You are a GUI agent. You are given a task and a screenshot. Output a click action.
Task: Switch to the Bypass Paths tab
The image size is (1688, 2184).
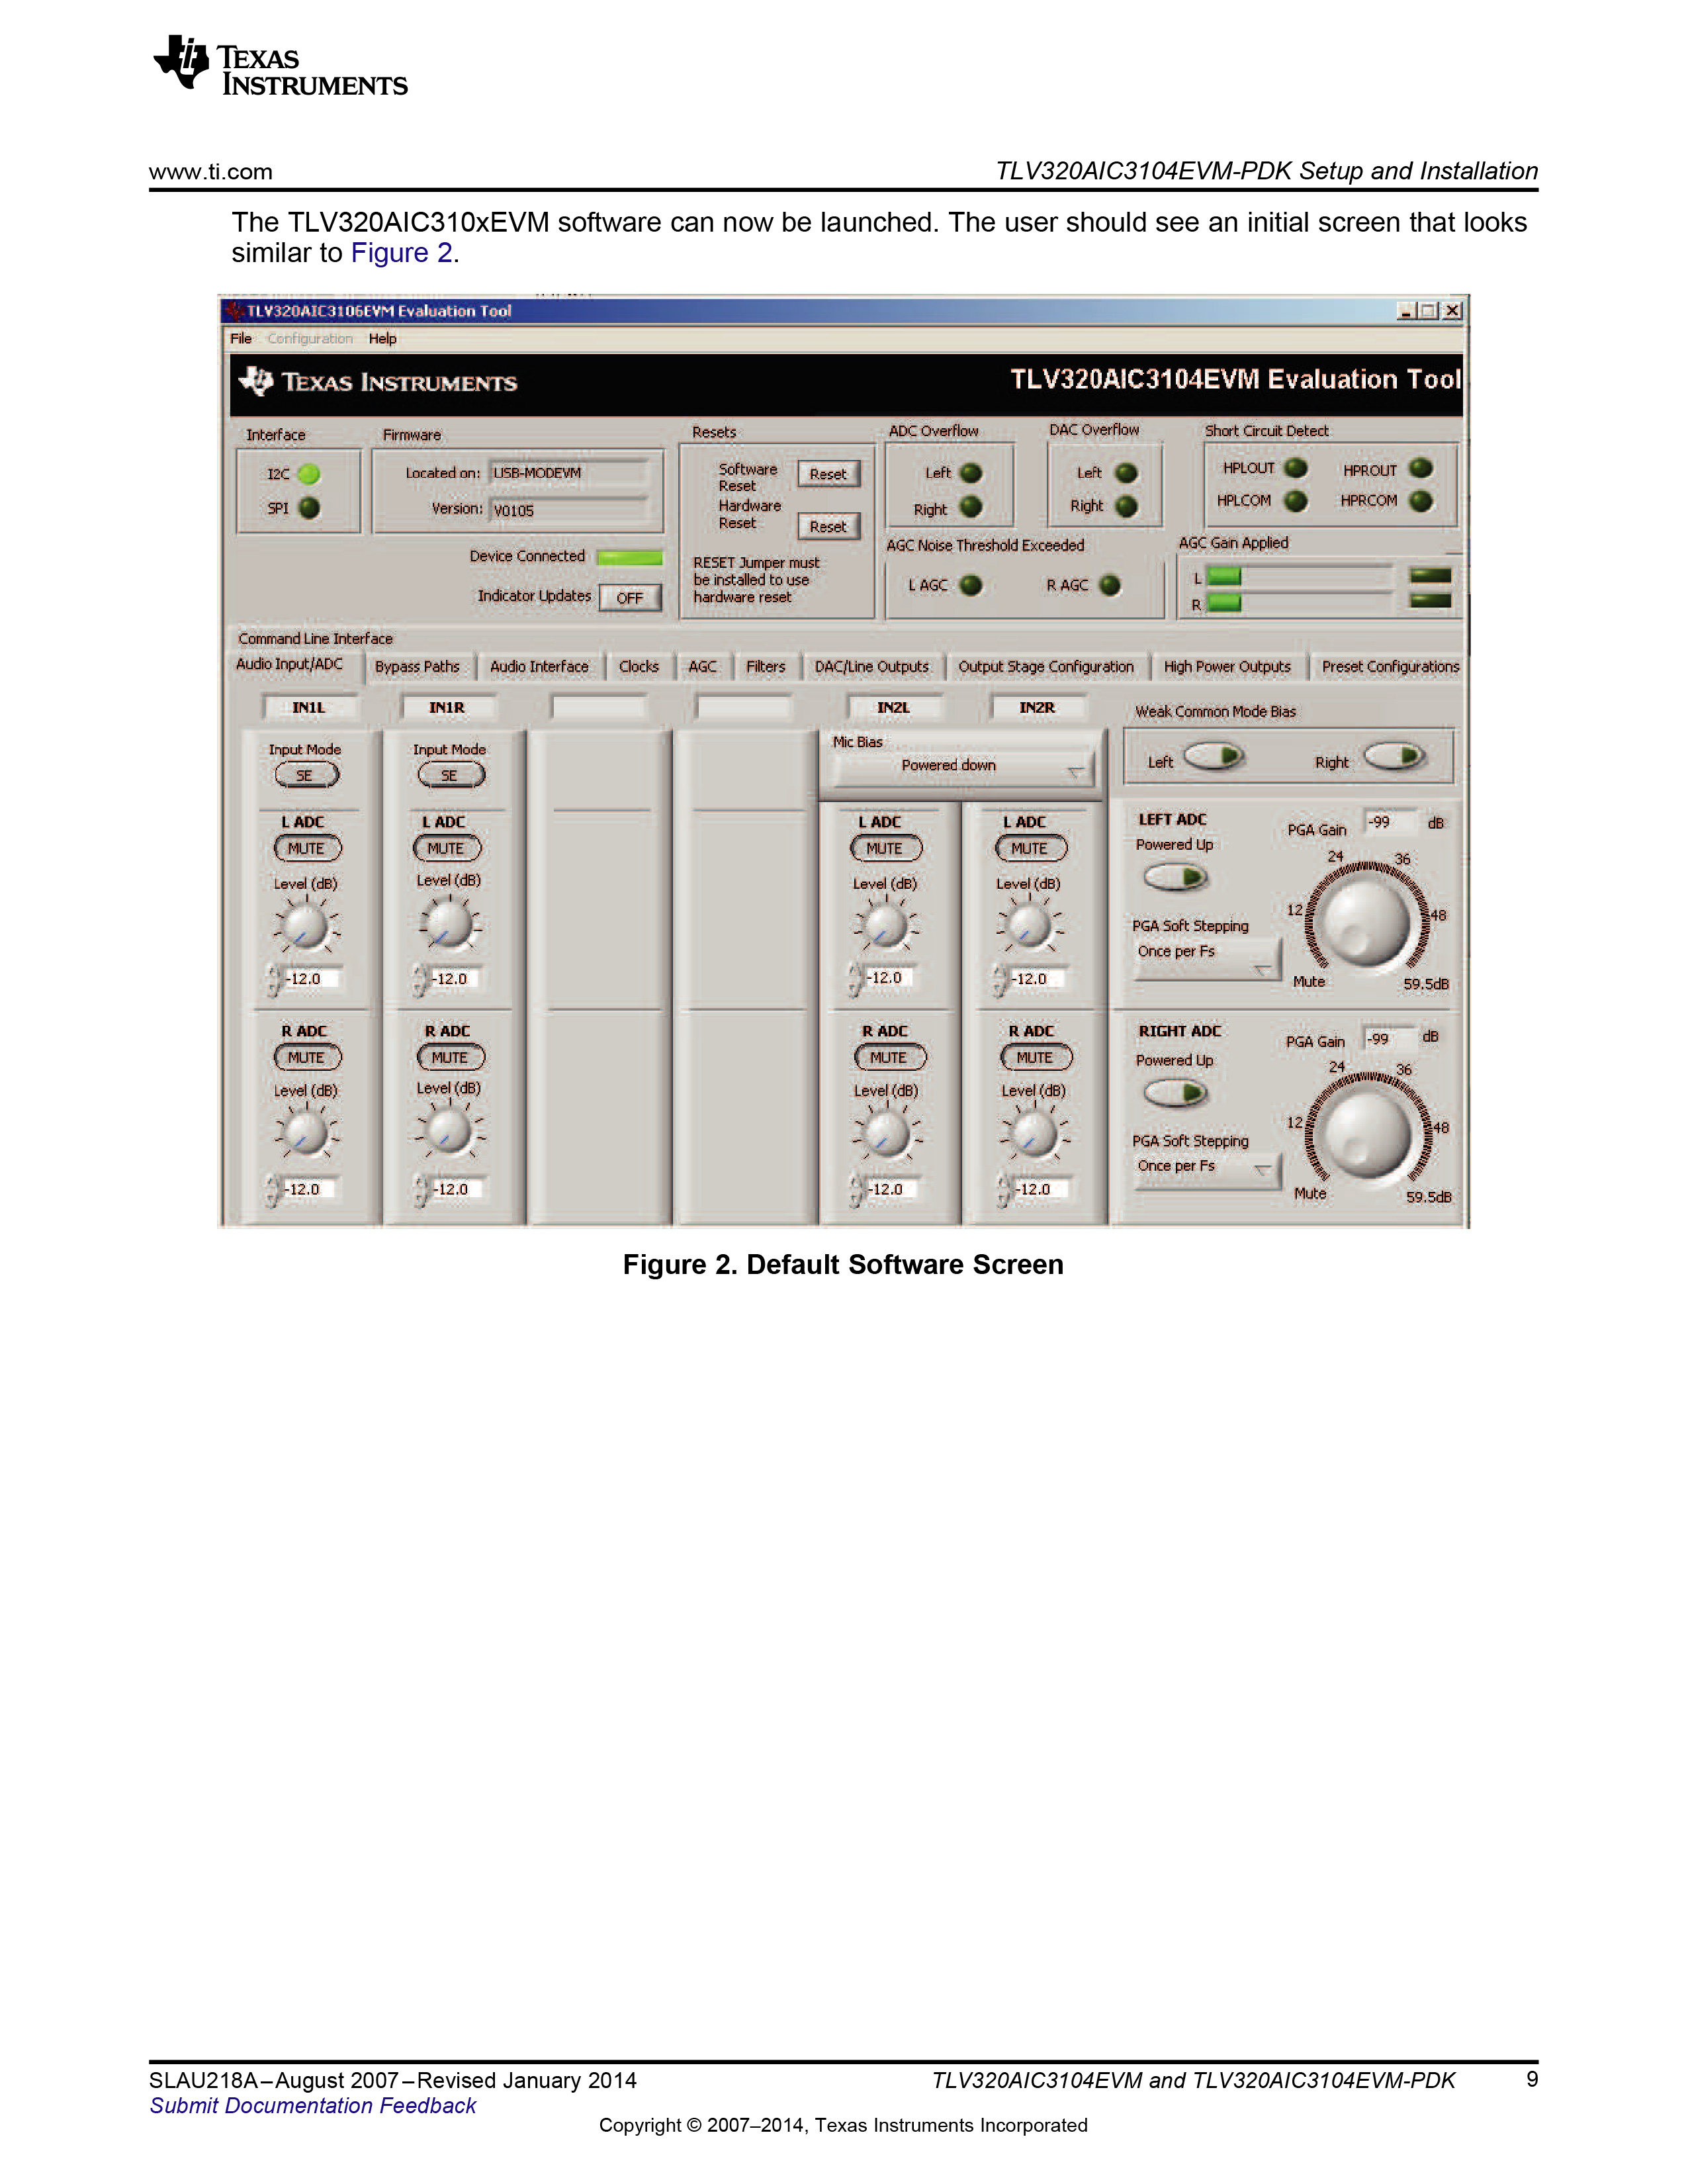tap(418, 667)
